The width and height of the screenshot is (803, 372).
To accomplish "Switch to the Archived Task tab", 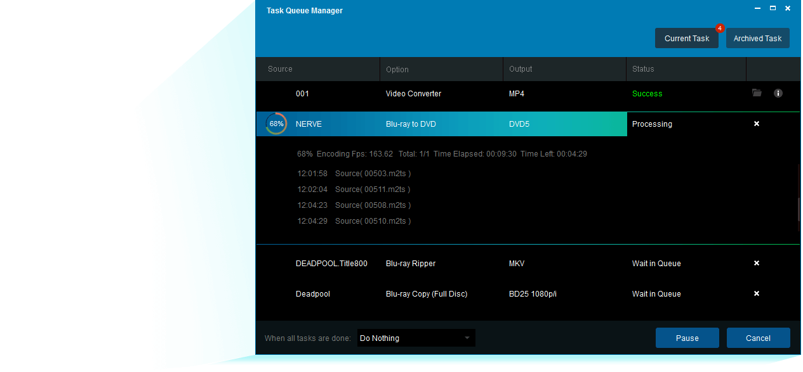I will click(x=758, y=38).
